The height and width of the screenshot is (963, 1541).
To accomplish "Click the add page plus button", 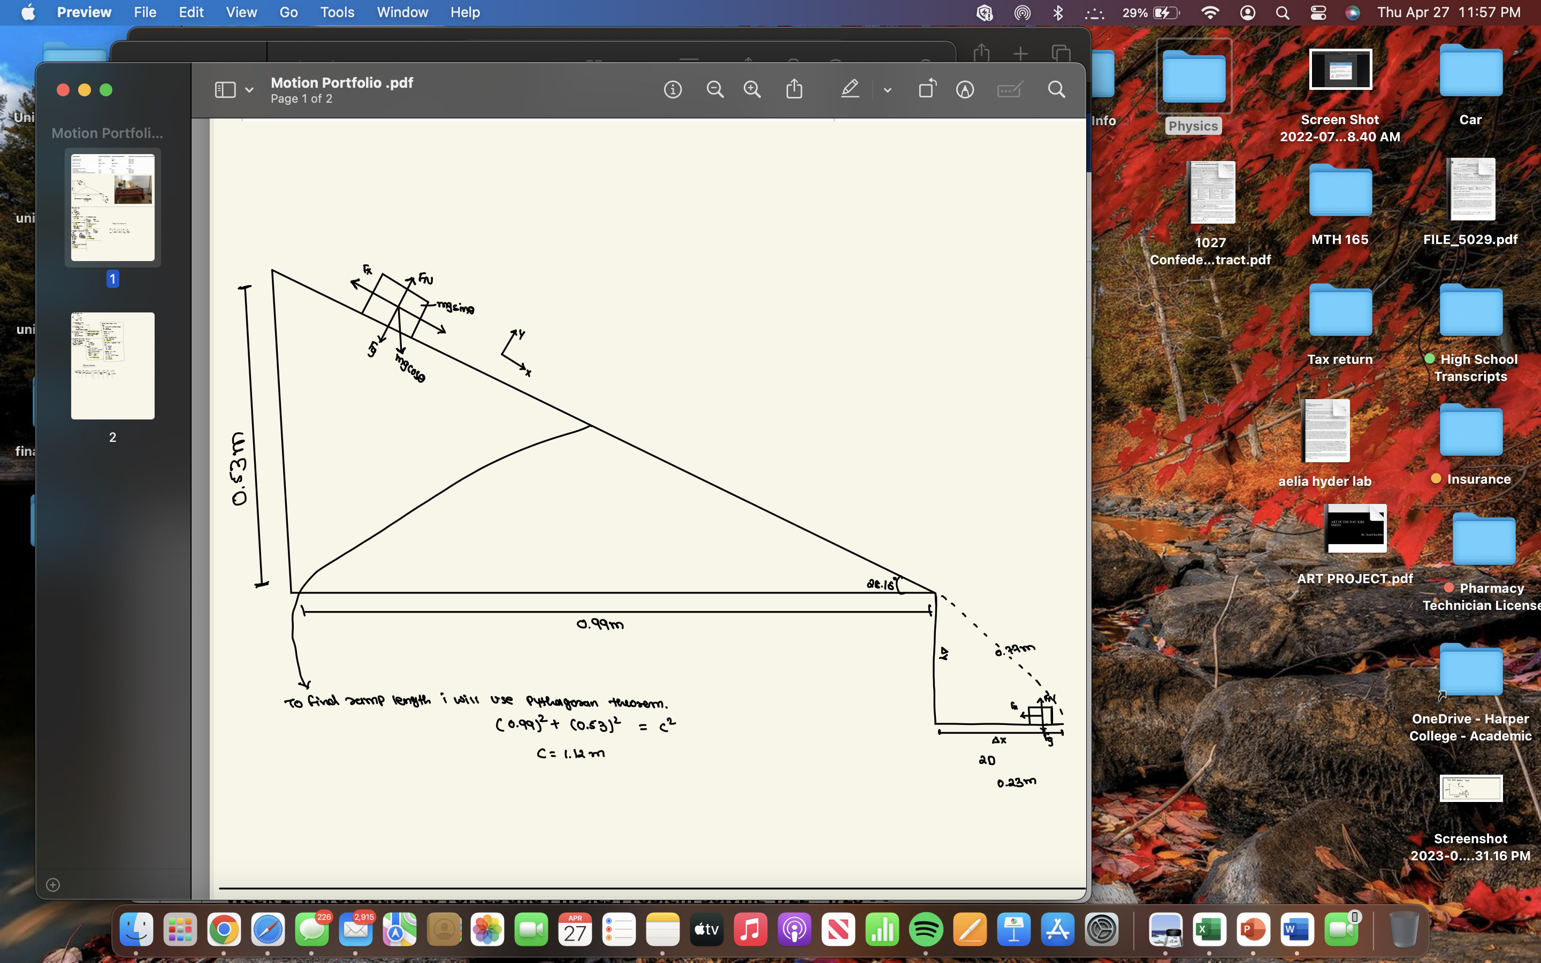I will 53,885.
